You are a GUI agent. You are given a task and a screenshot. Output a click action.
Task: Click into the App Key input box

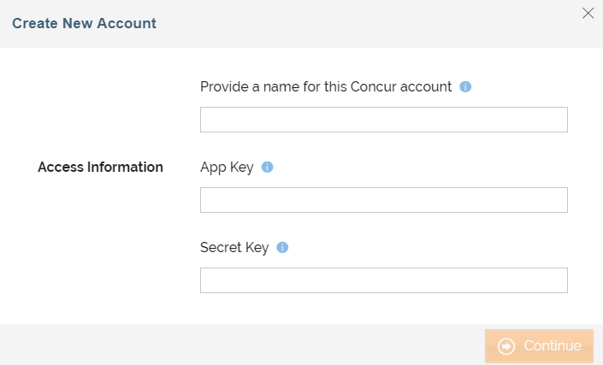coord(383,200)
